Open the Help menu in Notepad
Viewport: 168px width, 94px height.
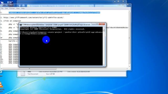tap(23, 8)
